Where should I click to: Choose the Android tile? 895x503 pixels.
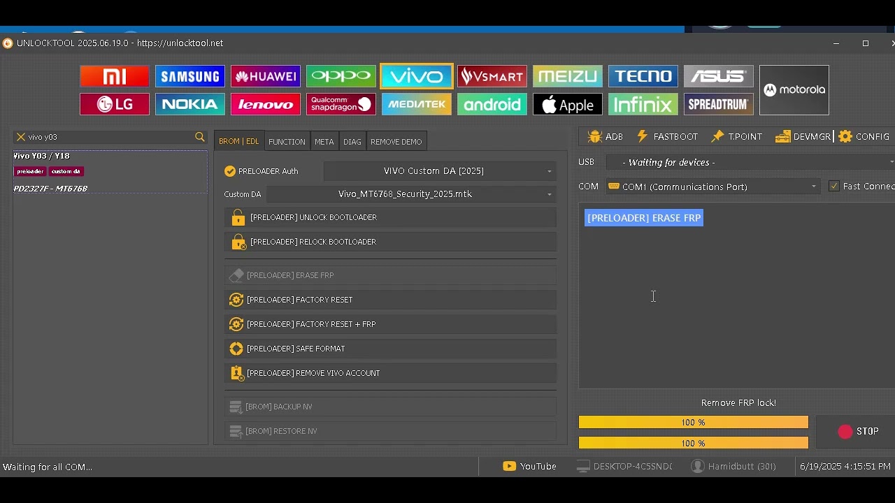tap(492, 105)
